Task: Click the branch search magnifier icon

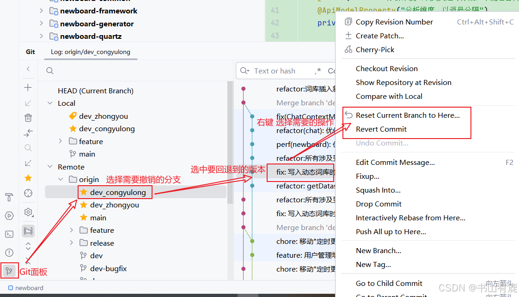Action: [49, 71]
